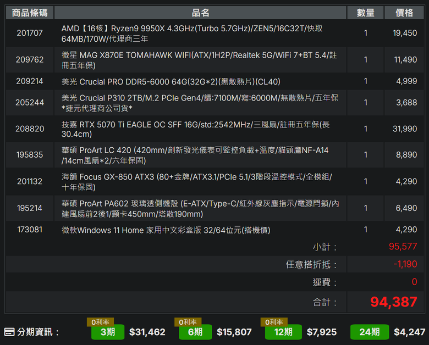Image resolution: width=429 pixels, height=345 pixels.
Task: Click the 分期資訊 label
Action: [x=38, y=332]
